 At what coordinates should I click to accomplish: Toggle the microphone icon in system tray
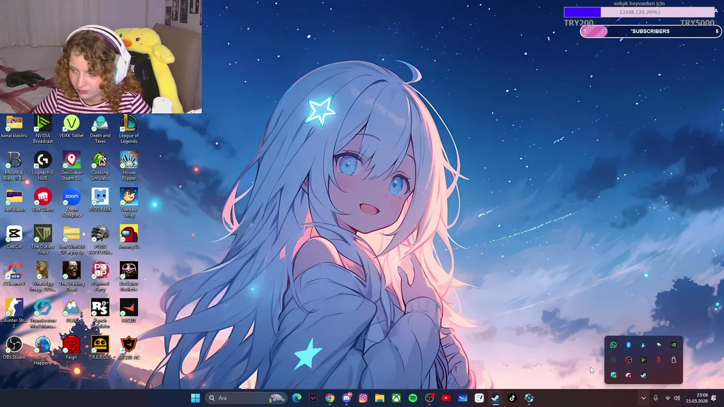tap(656, 398)
